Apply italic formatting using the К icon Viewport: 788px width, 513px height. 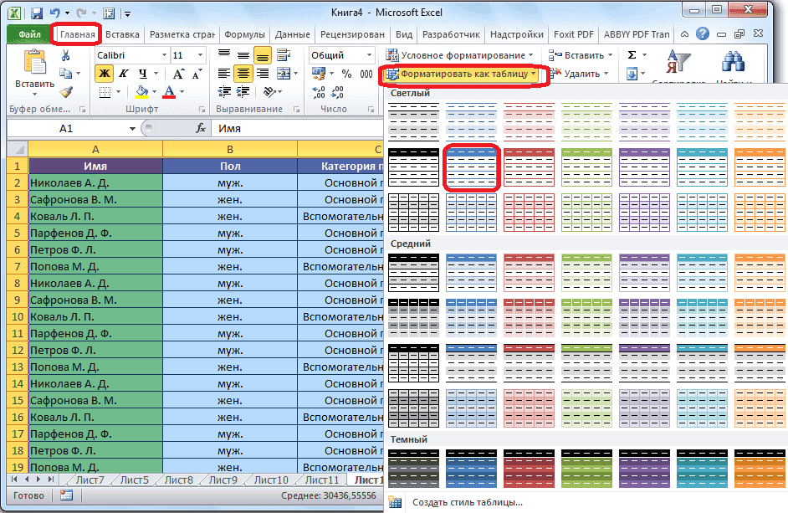[x=122, y=73]
